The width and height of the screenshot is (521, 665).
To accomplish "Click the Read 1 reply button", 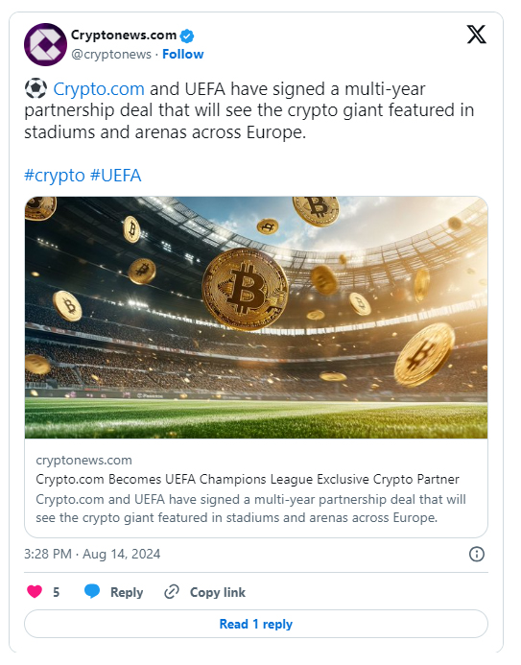I will click(x=256, y=624).
